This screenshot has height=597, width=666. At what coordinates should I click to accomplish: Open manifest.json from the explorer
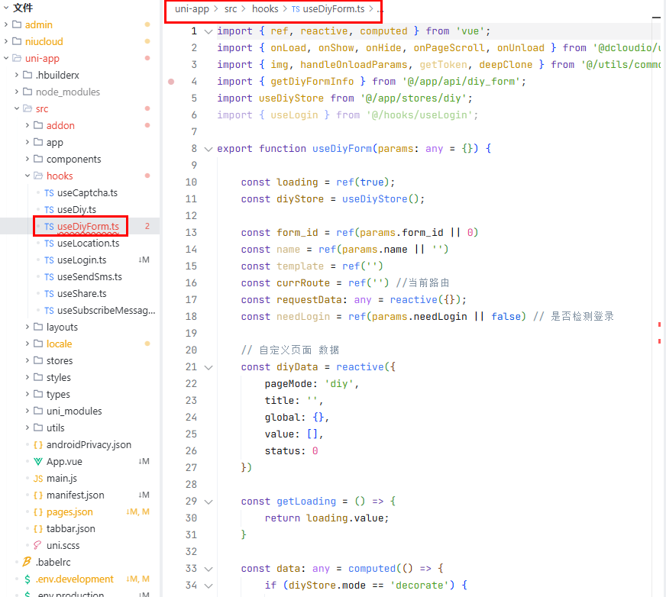pyautogui.click(x=75, y=495)
